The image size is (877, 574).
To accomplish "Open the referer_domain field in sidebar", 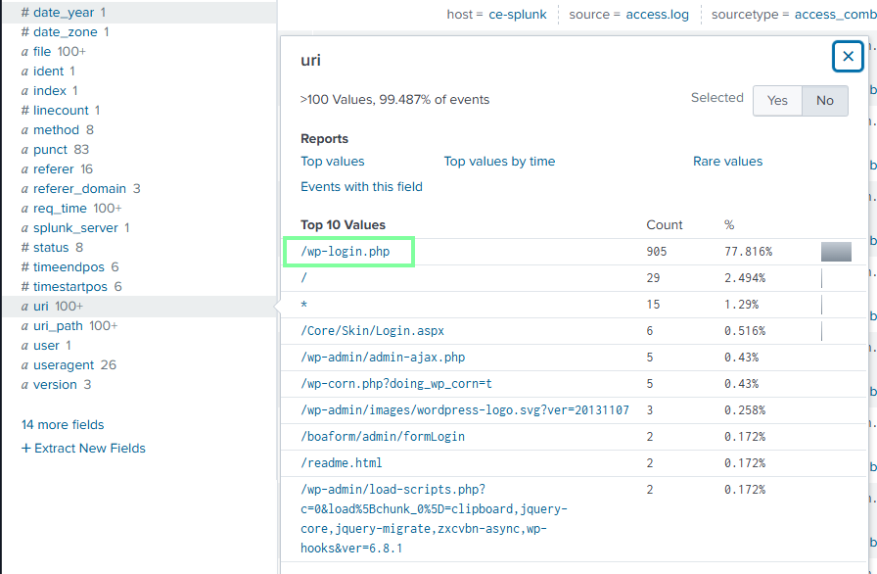I will click(x=79, y=189).
